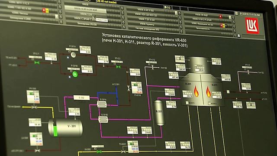
Task: Click ЗП-4.12 valve near Азот БД
Action: coord(152,67)
